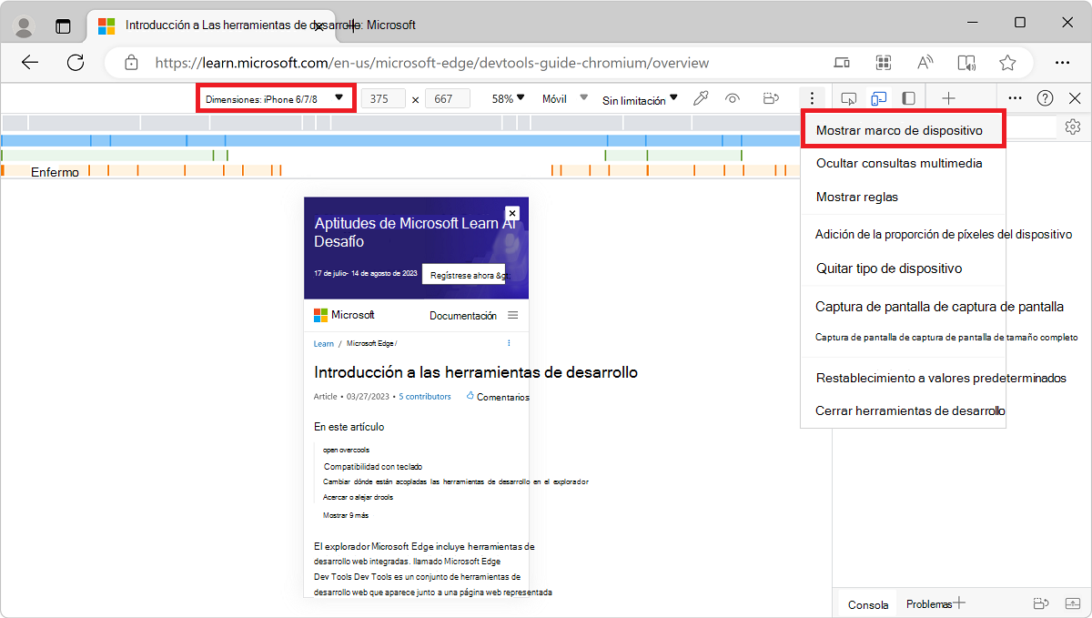The height and width of the screenshot is (618, 1092).
Task: Click the browser back arrow
Action: (x=30, y=63)
